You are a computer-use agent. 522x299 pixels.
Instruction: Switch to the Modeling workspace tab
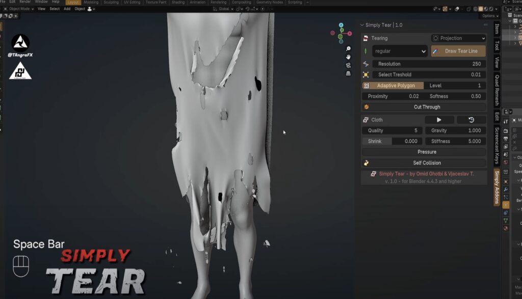coord(91,3)
